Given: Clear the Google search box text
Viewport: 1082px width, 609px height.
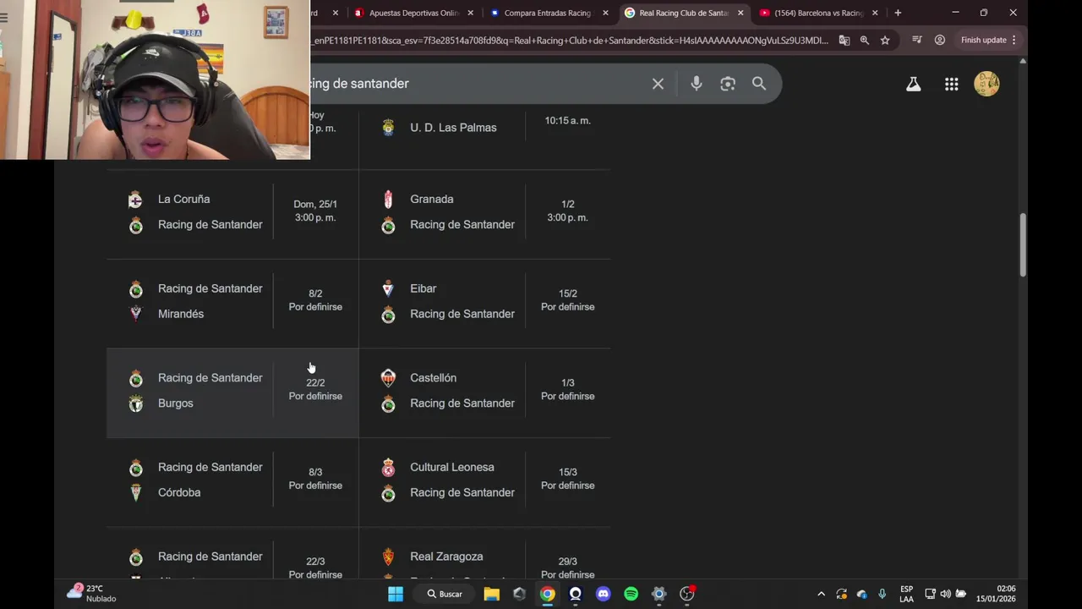Looking at the screenshot, I should coord(658,84).
